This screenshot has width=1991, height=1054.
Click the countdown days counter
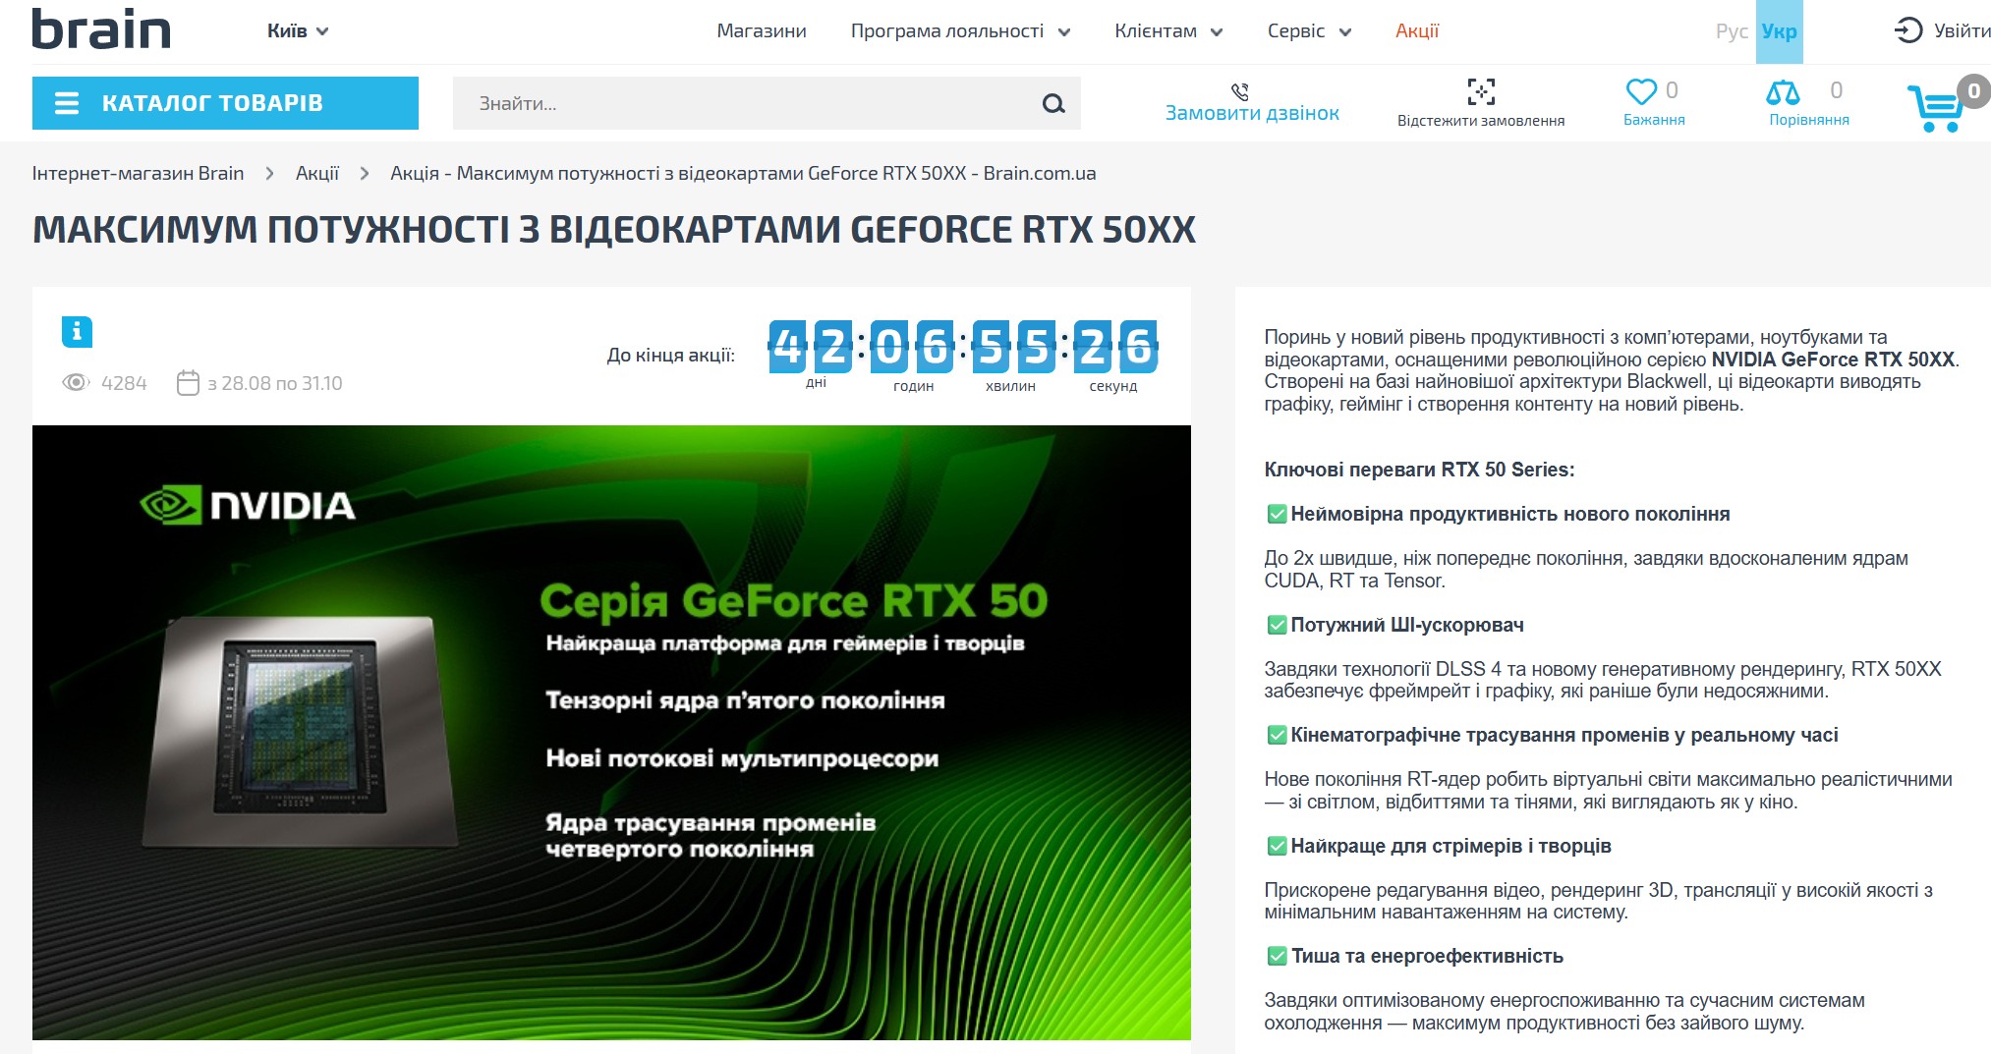(812, 346)
